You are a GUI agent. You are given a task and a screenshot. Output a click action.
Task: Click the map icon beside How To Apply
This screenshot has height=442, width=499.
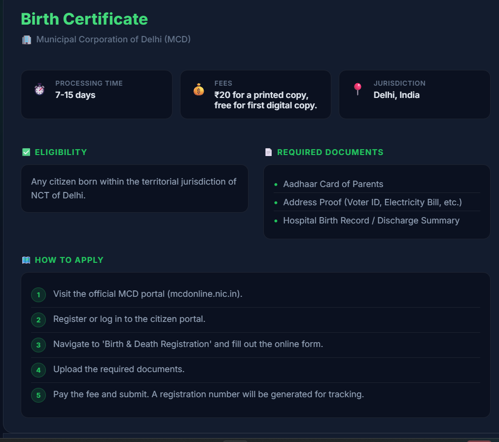coord(26,260)
